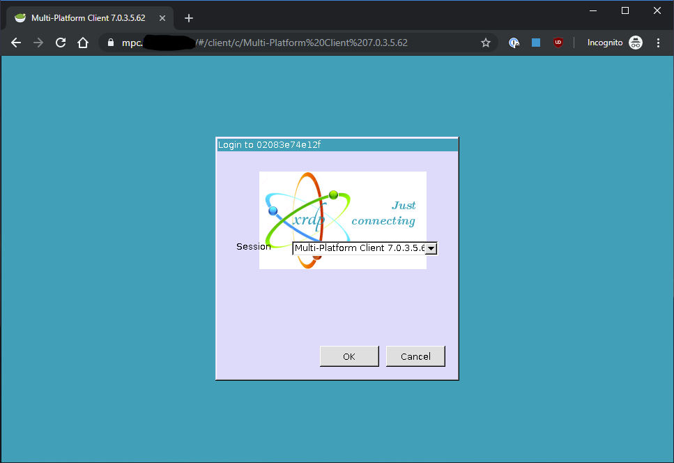Click the address bar URL

[x=264, y=43]
